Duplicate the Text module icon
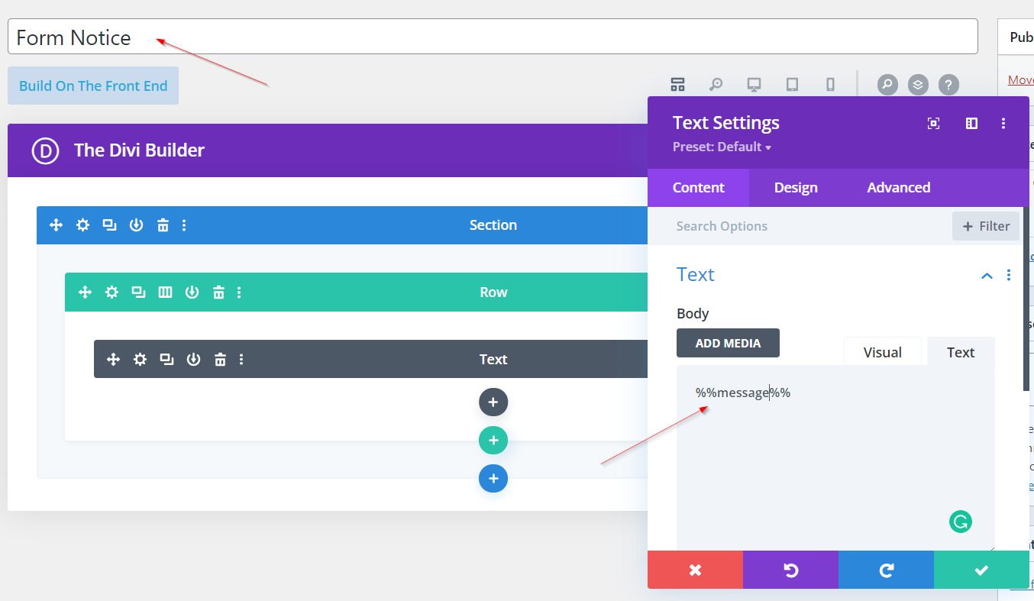This screenshot has width=1034, height=601. coord(166,360)
